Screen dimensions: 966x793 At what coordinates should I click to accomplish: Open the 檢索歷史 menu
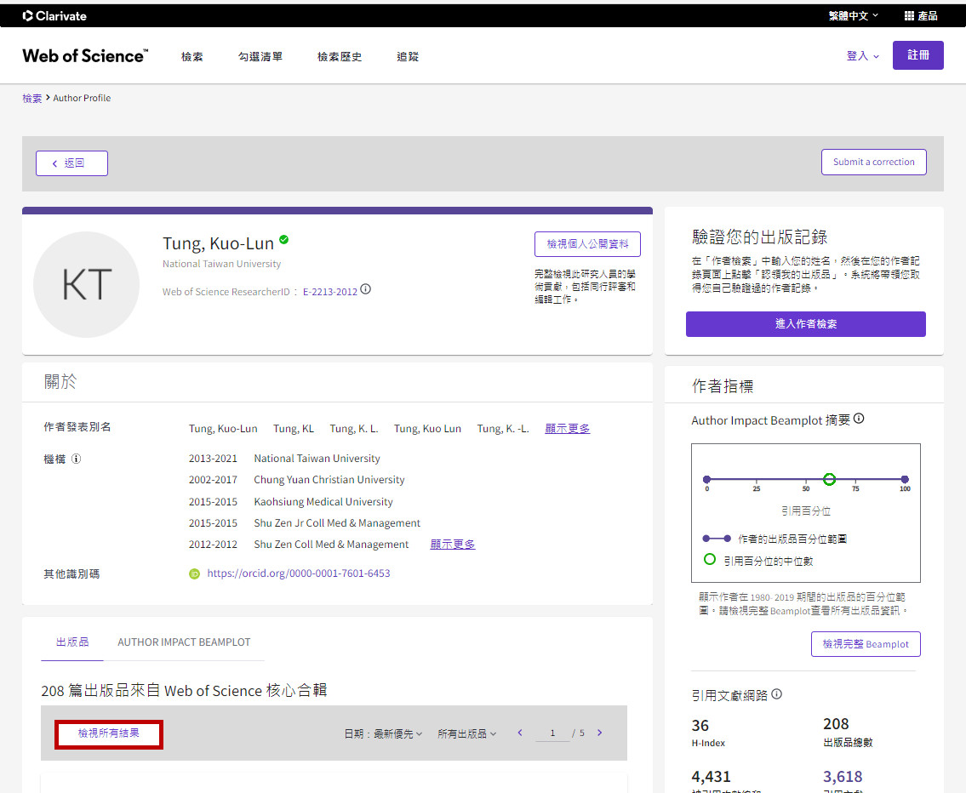click(339, 57)
